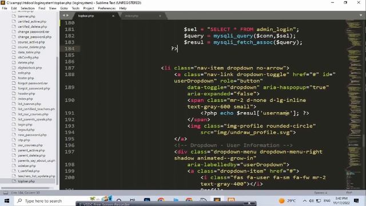Open new_password.php in the sidebar
The image size is (366, 206).
click(32, 135)
